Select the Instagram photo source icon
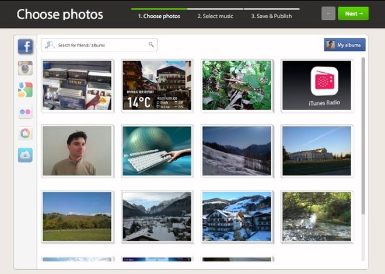Screen dimensions: 385x274 point(25,68)
